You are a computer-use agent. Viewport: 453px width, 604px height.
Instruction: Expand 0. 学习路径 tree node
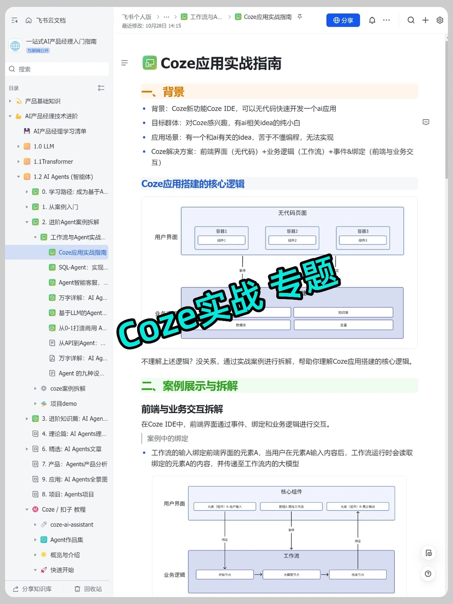point(27,192)
